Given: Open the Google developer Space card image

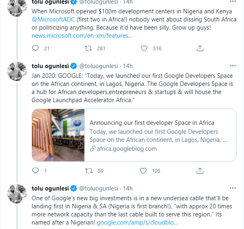Looking at the screenshot, I should pyautogui.click(x=58, y=135).
